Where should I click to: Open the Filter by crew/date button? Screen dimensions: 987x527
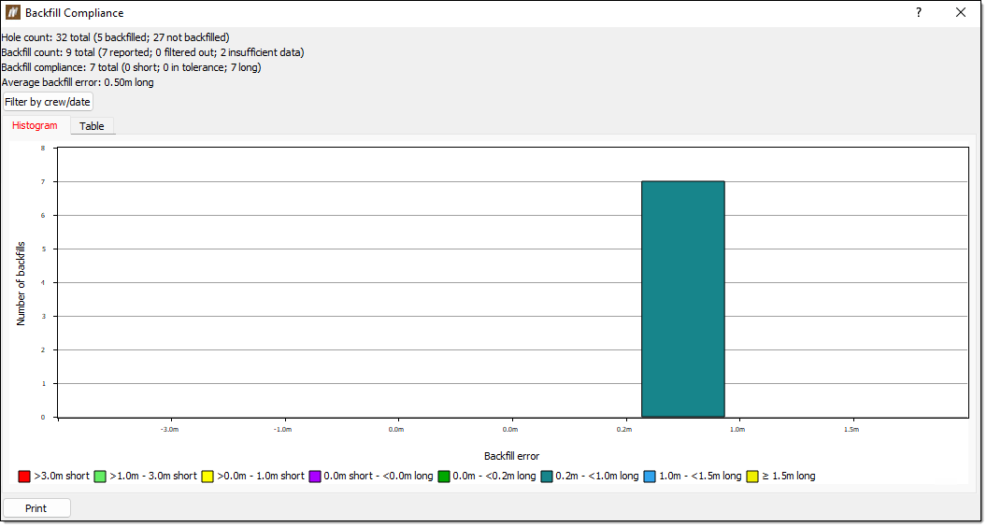click(48, 101)
